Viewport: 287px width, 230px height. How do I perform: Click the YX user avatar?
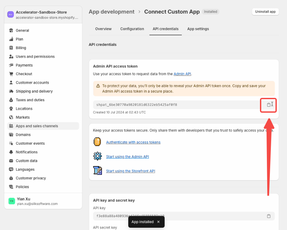(12, 201)
